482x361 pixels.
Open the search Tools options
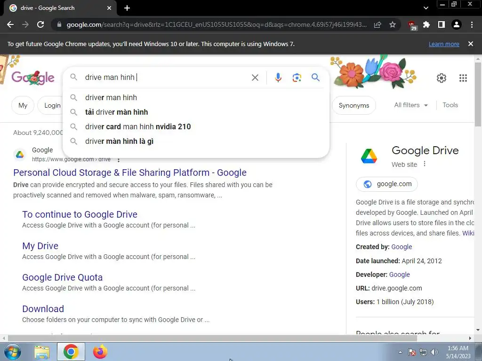pyautogui.click(x=450, y=105)
